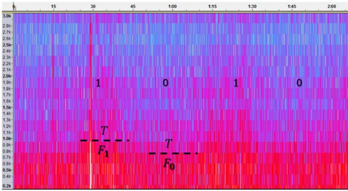Click the 0.5k frequency axis label
The height and width of the screenshot is (191, 348).
point(7,170)
